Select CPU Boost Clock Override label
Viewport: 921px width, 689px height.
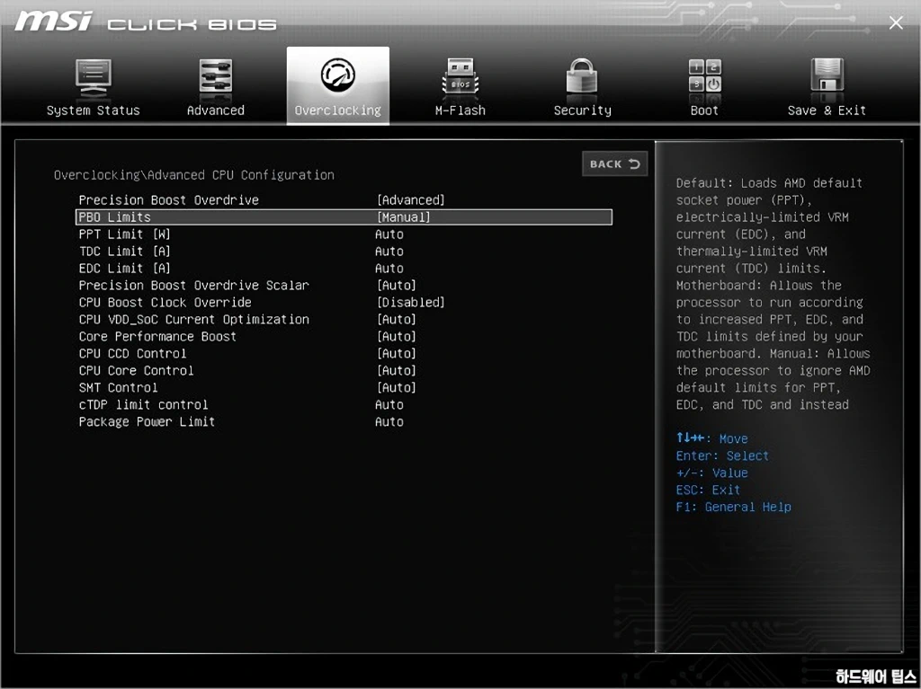coord(165,302)
